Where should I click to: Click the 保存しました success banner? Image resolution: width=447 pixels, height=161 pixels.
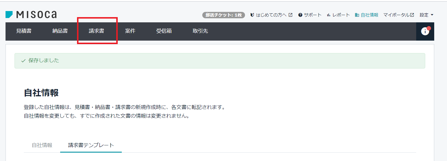[x=220, y=61]
